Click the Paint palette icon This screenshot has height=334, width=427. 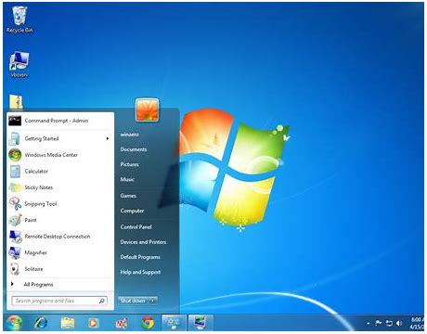click(x=15, y=220)
